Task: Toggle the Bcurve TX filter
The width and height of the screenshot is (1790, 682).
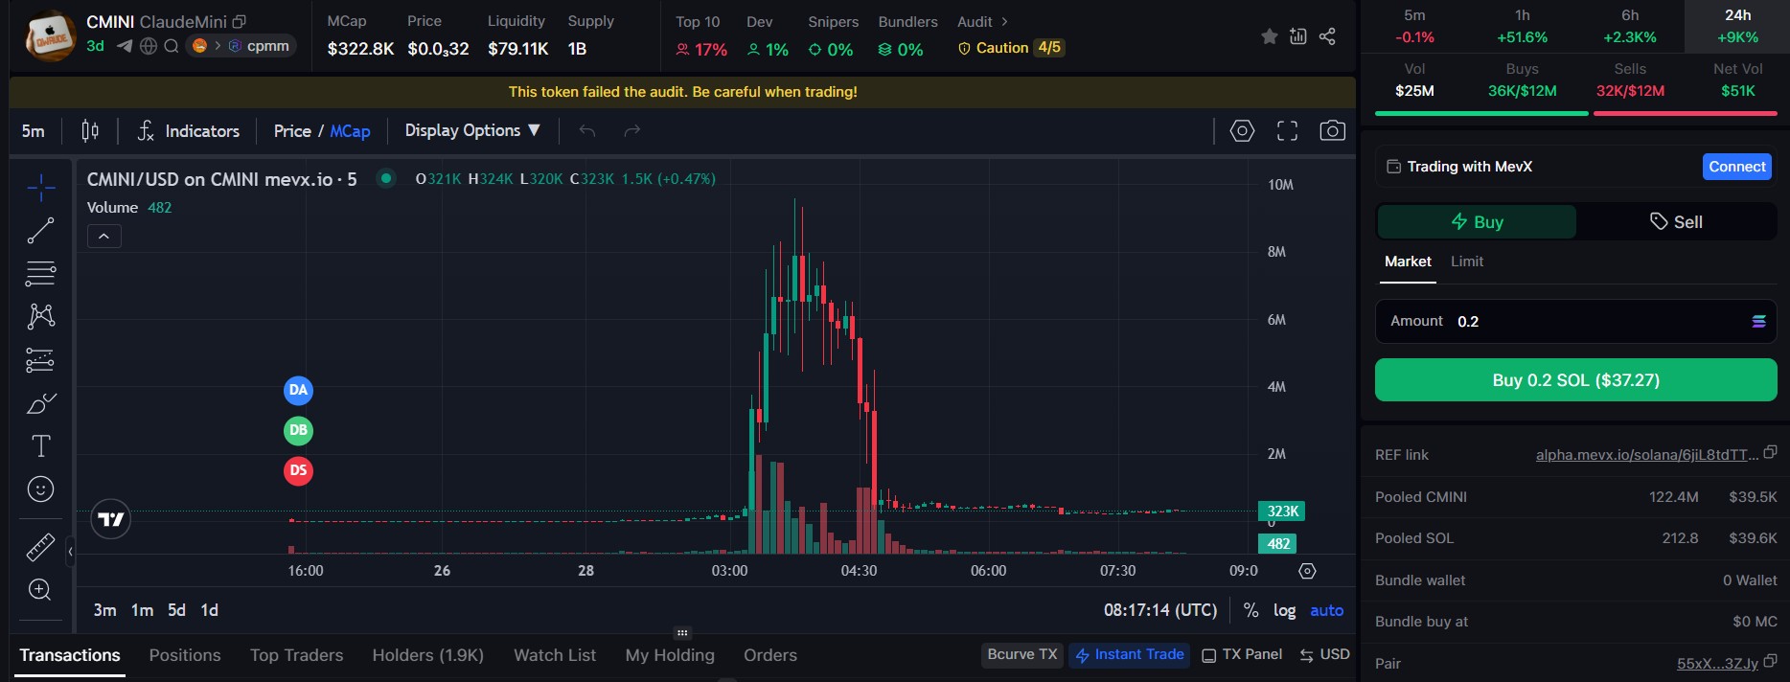Action: tap(1022, 654)
